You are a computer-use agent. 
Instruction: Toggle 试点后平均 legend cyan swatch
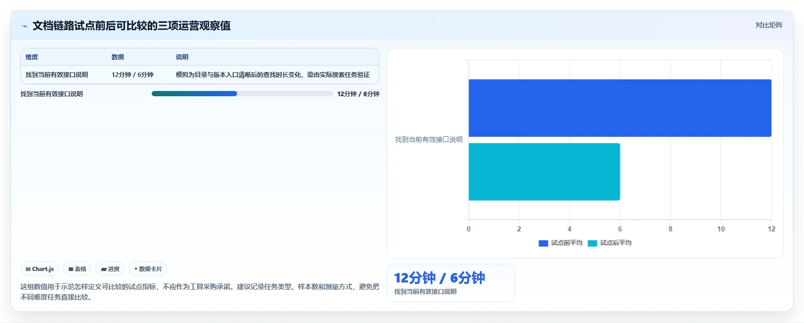(592, 243)
